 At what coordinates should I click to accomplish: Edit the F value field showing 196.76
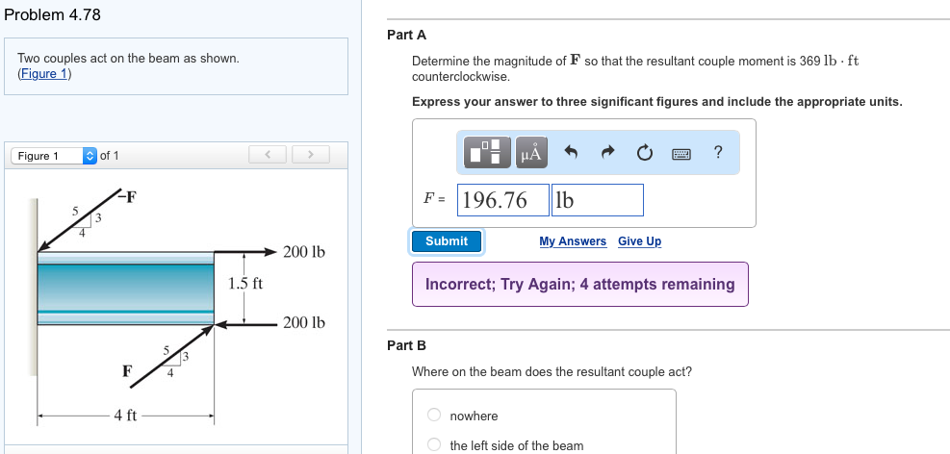point(502,200)
